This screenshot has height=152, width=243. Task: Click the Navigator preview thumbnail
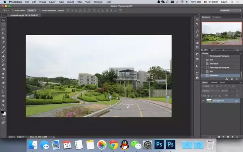(x=222, y=34)
